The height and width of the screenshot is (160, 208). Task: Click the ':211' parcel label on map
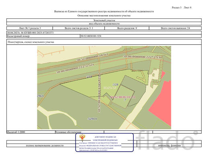[90, 77]
